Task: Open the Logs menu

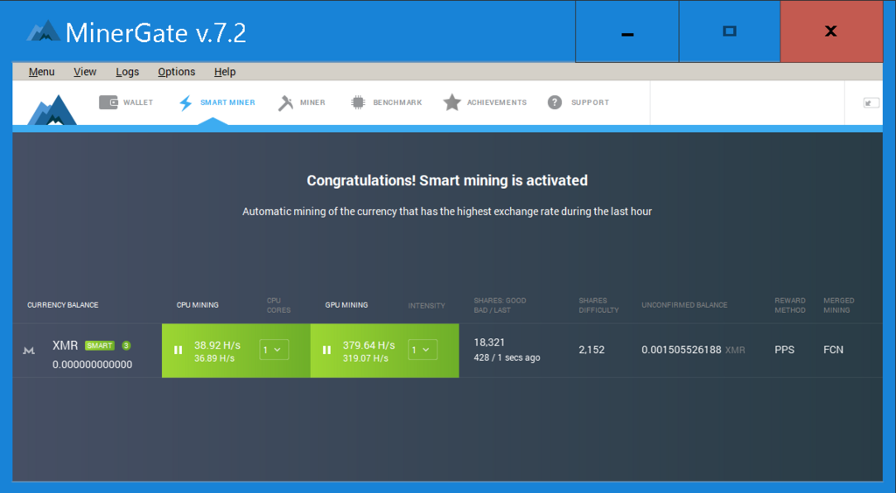Action: pos(128,72)
